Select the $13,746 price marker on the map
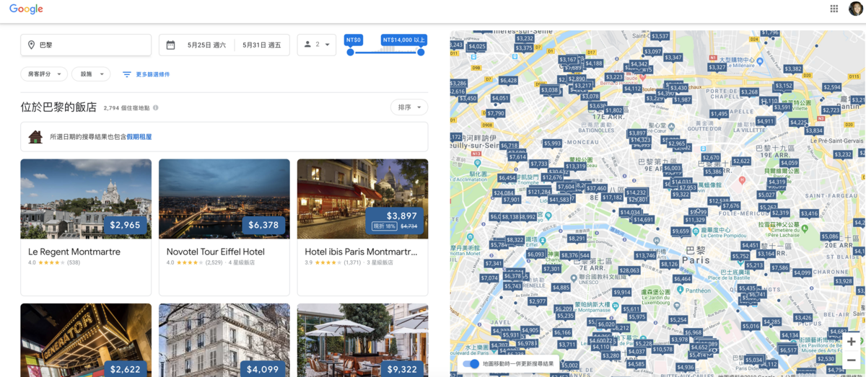Screen dimensions: 866x377 click(x=645, y=255)
